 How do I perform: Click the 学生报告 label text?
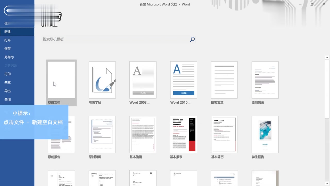point(258,157)
